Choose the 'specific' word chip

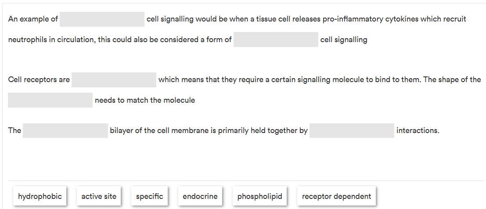pyautogui.click(x=149, y=196)
